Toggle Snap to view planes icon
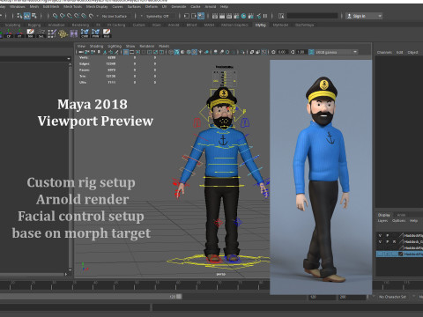This screenshot has height=317, width=423. tap(84, 16)
